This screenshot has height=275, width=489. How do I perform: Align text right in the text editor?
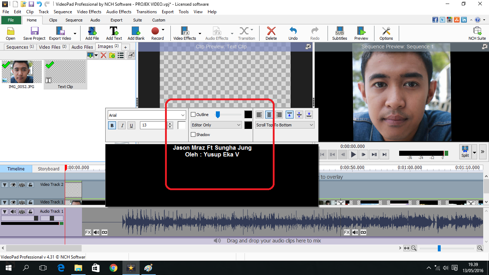coord(279,115)
